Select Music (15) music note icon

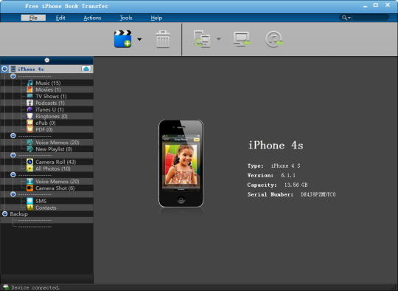click(29, 83)
